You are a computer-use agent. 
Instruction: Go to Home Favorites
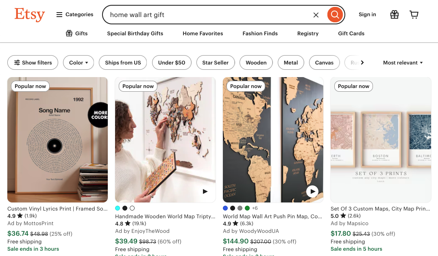coord(203,34)
